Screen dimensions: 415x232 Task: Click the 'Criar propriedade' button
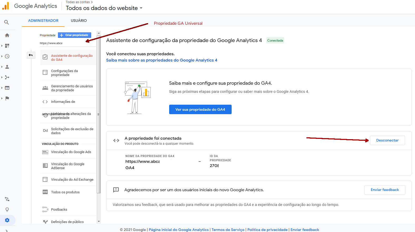(75, 35)
